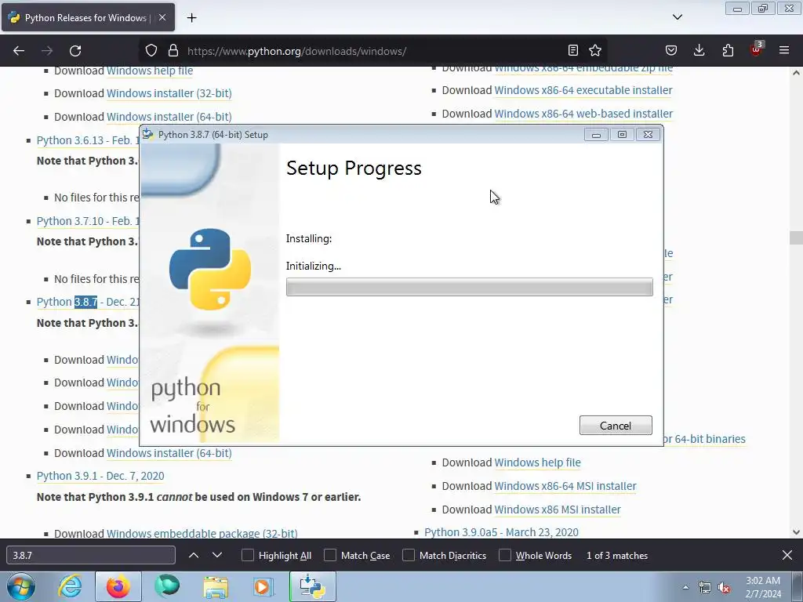Image resolution: width=803 pixels, height=602 pixels.
Task: Open the Python 3.8.7 release link
Action: 88,302
